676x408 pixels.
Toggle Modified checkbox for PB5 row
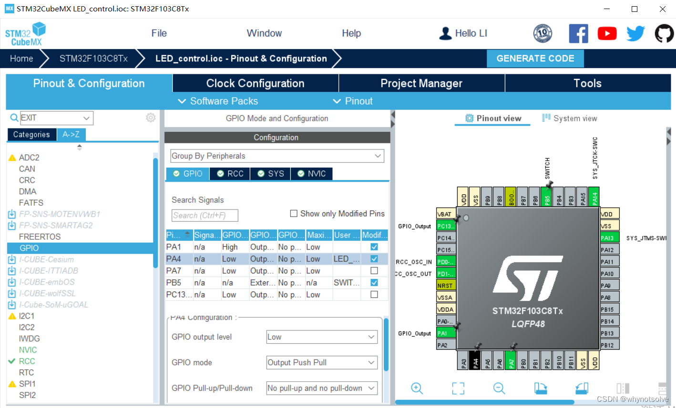pyautogui.click(x=374, y=282)
